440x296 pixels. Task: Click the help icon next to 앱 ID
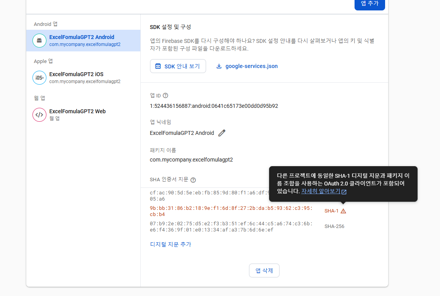(x=165, y=96)
